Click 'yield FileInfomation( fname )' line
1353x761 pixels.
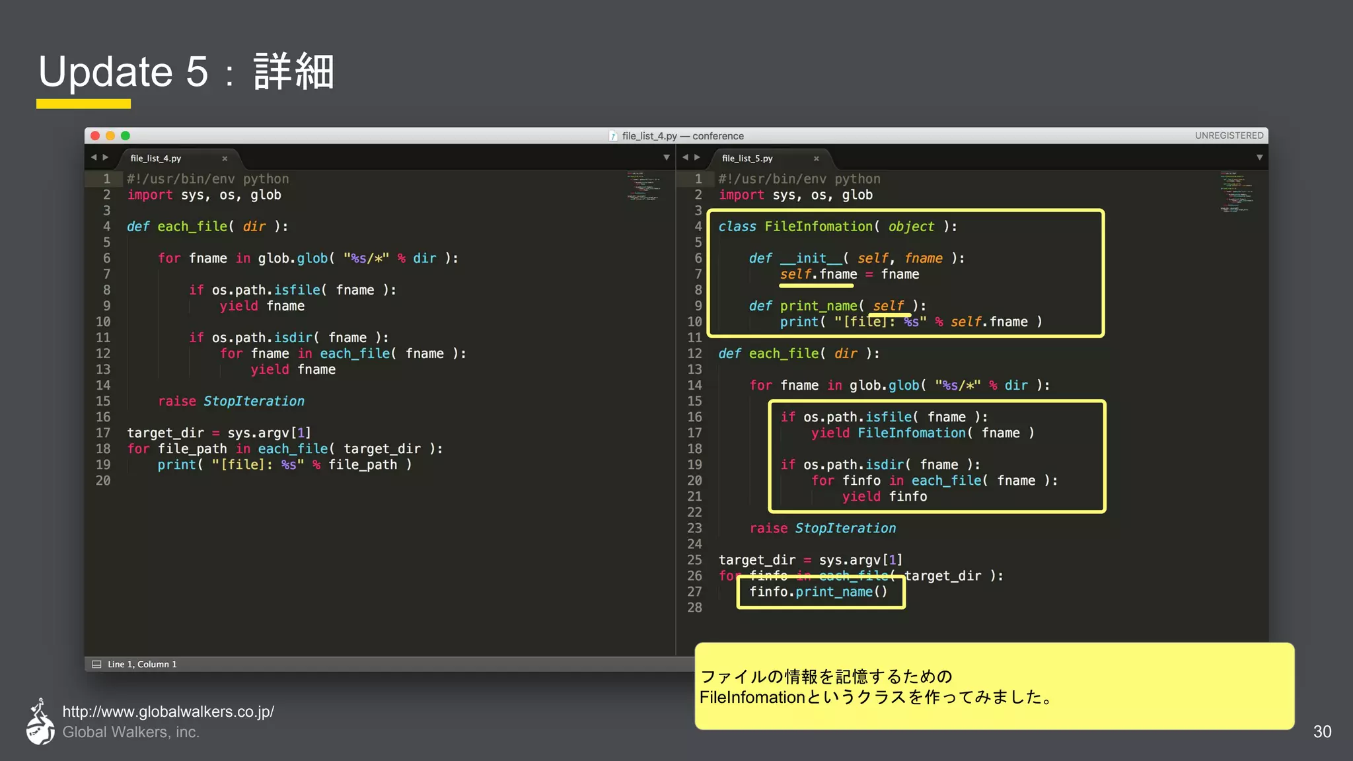tap(923, 433)
